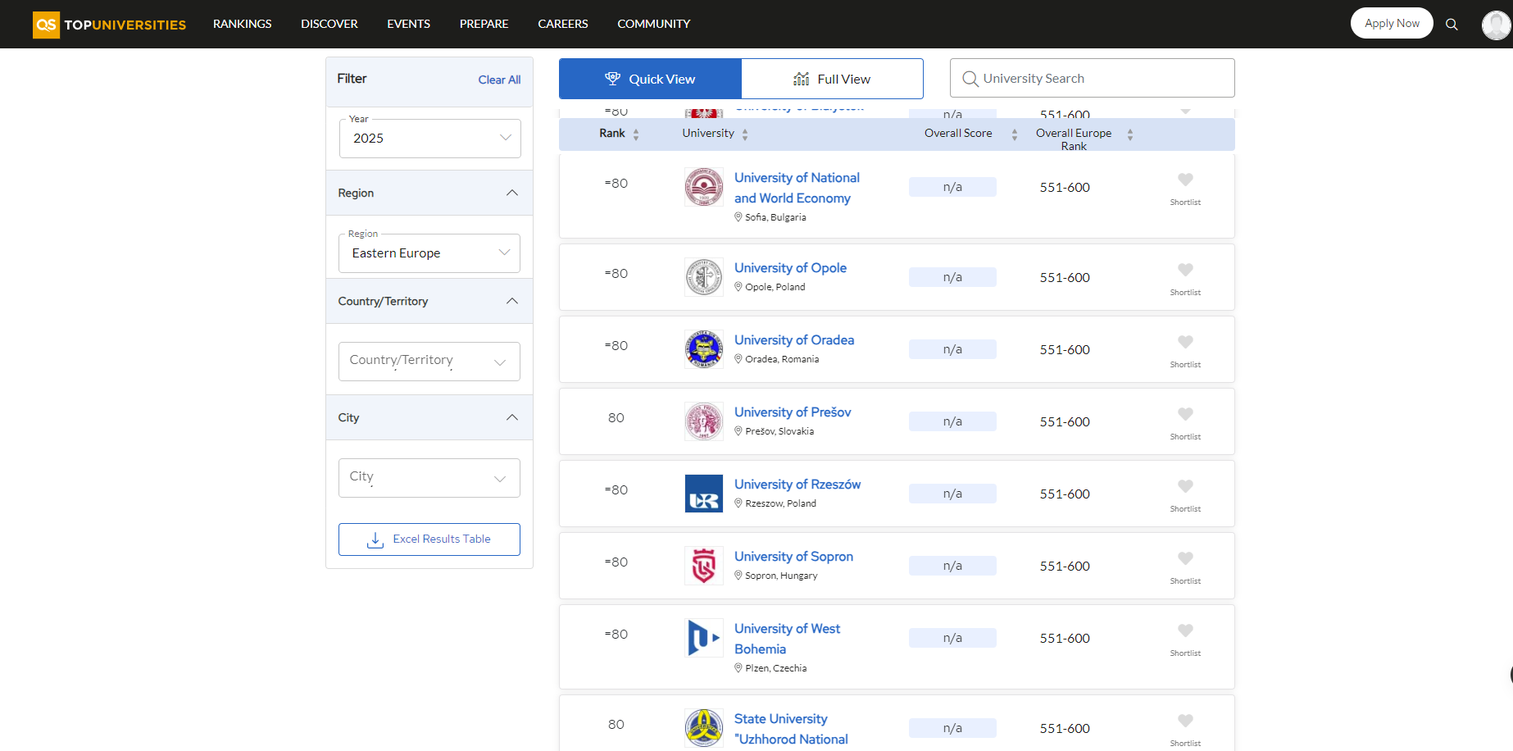This screenshot has height=751, width=1513.
Task: Focus the University Search field
Action: (1092, 79)
